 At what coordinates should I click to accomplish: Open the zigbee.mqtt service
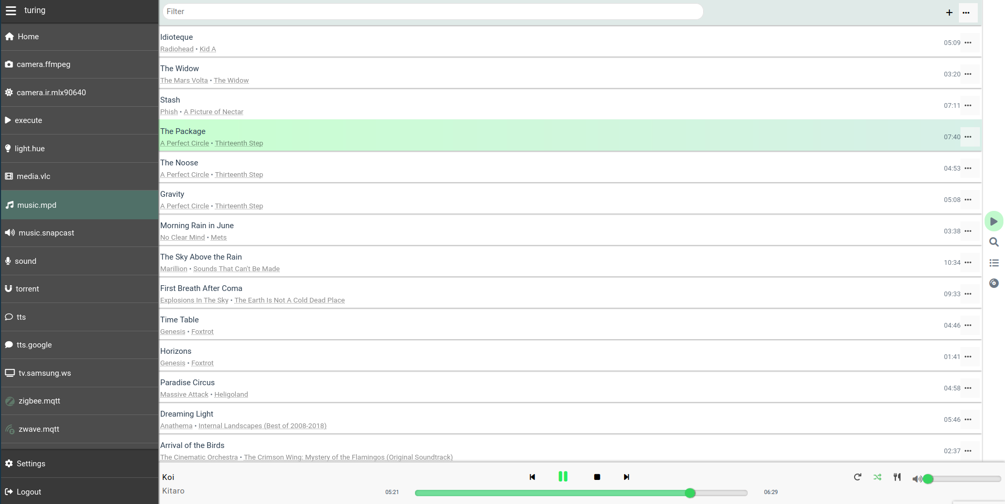(38, 400)
